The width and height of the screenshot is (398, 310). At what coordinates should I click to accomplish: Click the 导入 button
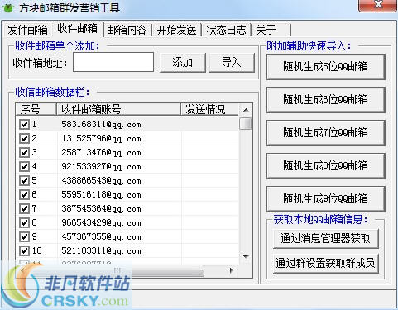(231, 63)
